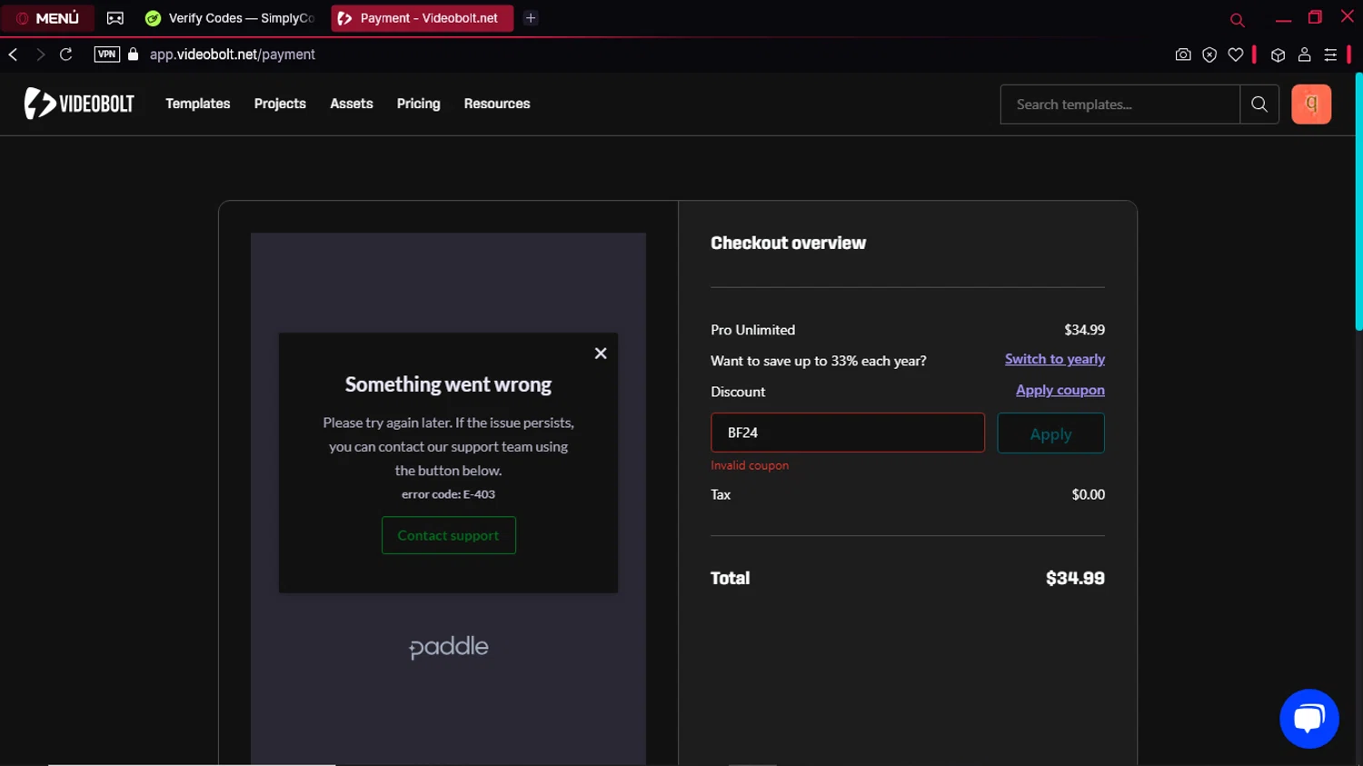
Task: Click the template search magnifier button
Action: point(1259,104)
